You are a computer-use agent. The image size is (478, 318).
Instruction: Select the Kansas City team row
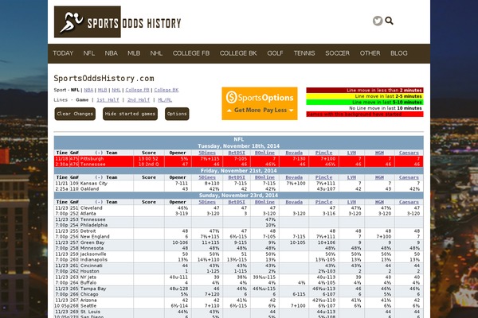[239, 184]
